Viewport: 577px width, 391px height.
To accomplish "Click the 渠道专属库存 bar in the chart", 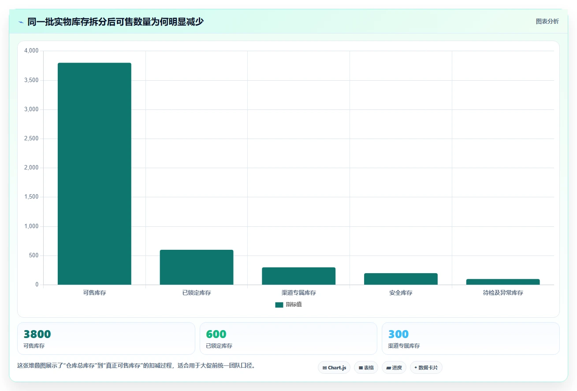I will 299,276.
